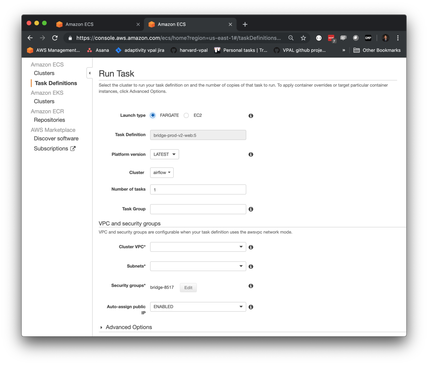
Task: Click the site lock icon in address bar
Action: [70, 38]
